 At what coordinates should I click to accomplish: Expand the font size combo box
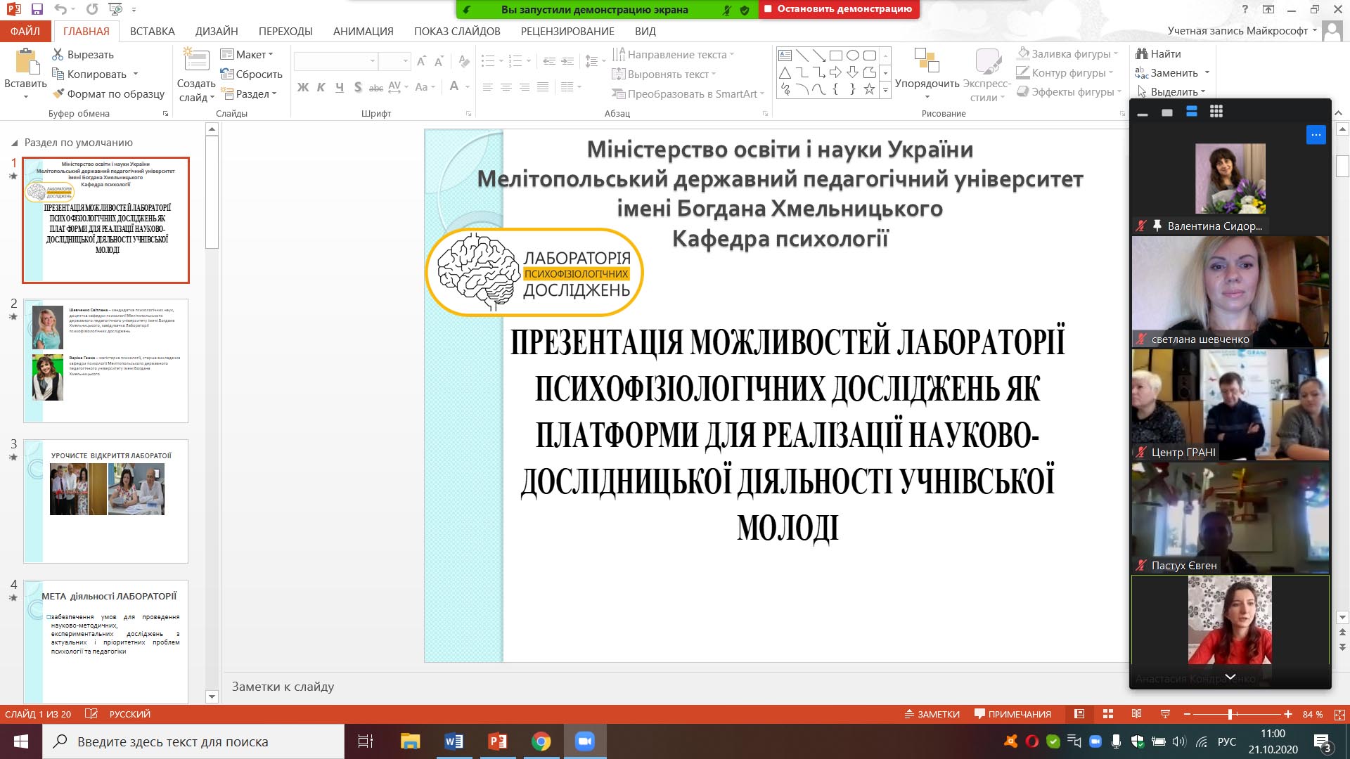coord(406,61)
